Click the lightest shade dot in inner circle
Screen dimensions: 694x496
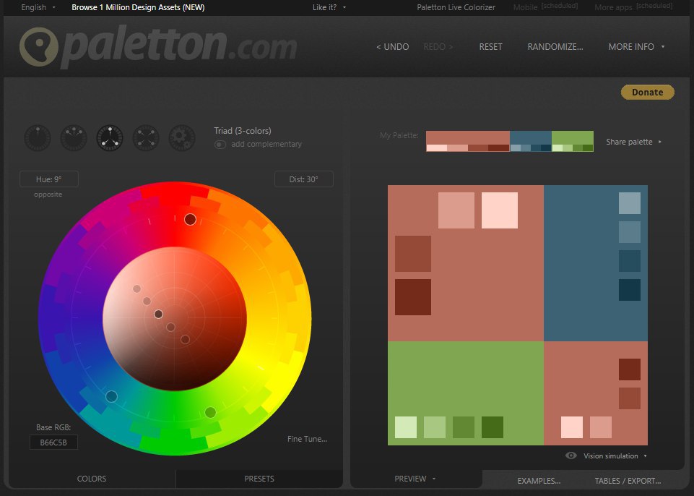136,289
